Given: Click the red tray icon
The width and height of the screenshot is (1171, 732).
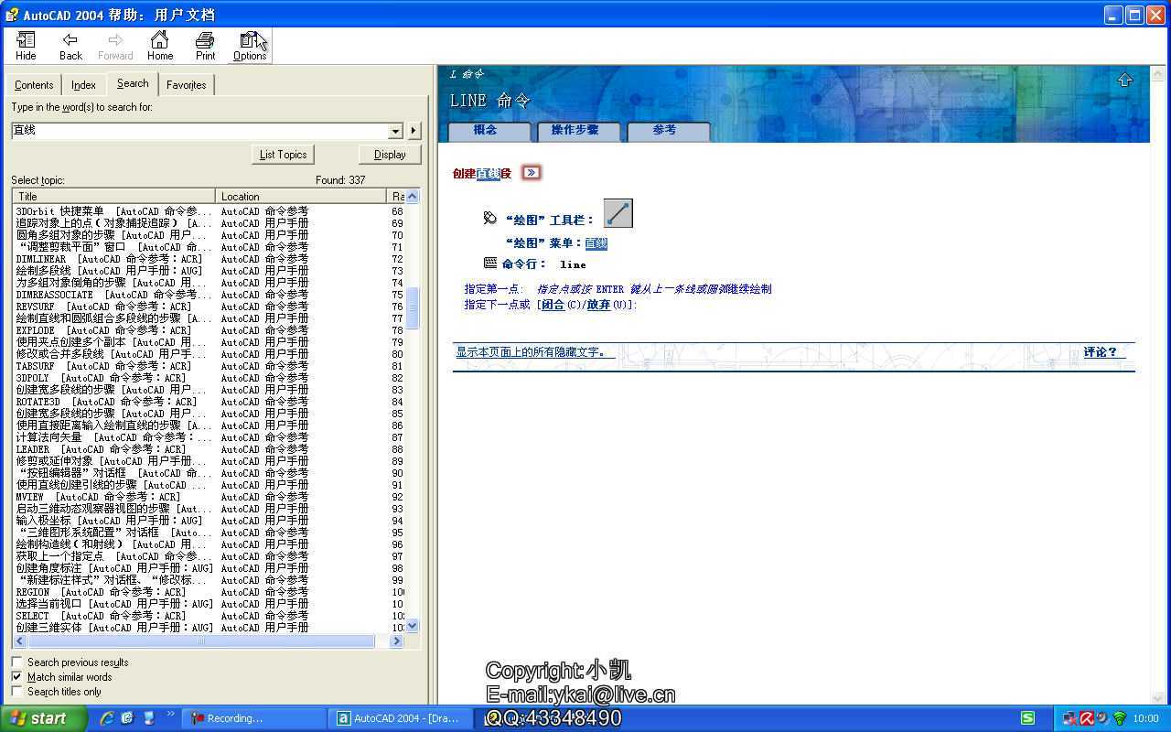Looking at the screenshot, I should click(x=1087, y=718).
